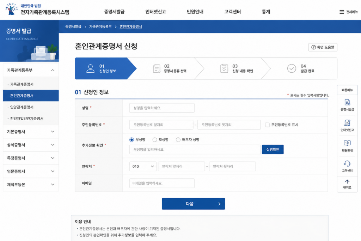The image size is (361, 241).
Task: Click the question mark icon in 화면 도움말
Action: coord(313,47)
